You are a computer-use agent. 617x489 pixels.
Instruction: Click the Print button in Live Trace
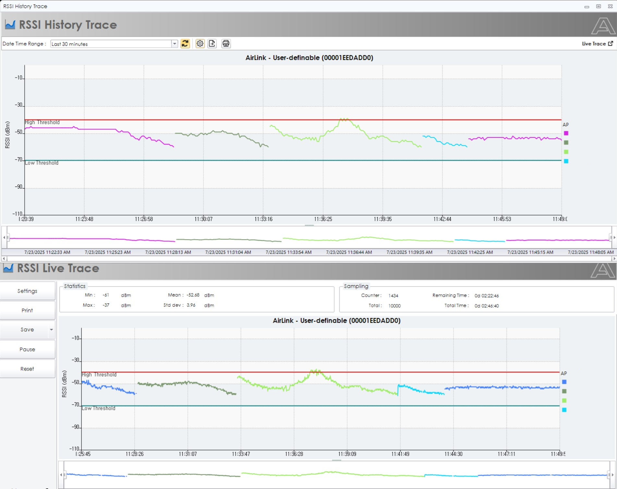[x=27, y=310]
